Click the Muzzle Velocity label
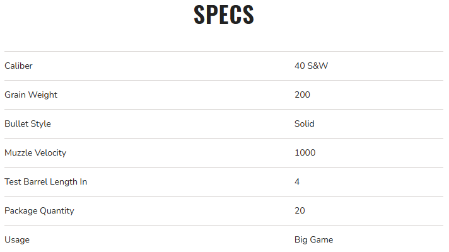This screenshot has width=449, height=252. (x=35, y=152)
